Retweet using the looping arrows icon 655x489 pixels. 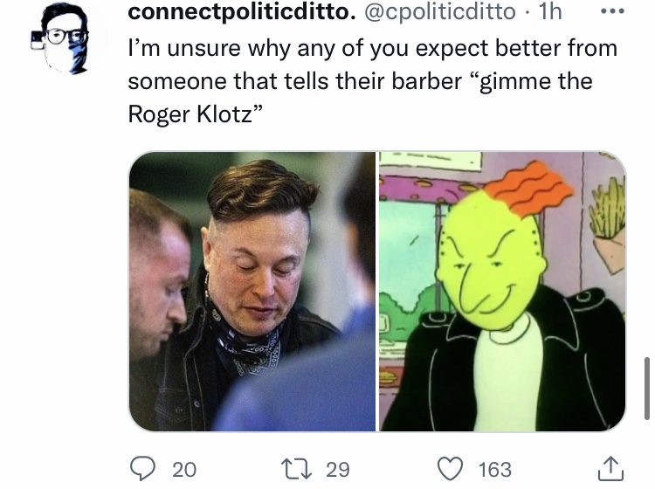tap(296, 469)
